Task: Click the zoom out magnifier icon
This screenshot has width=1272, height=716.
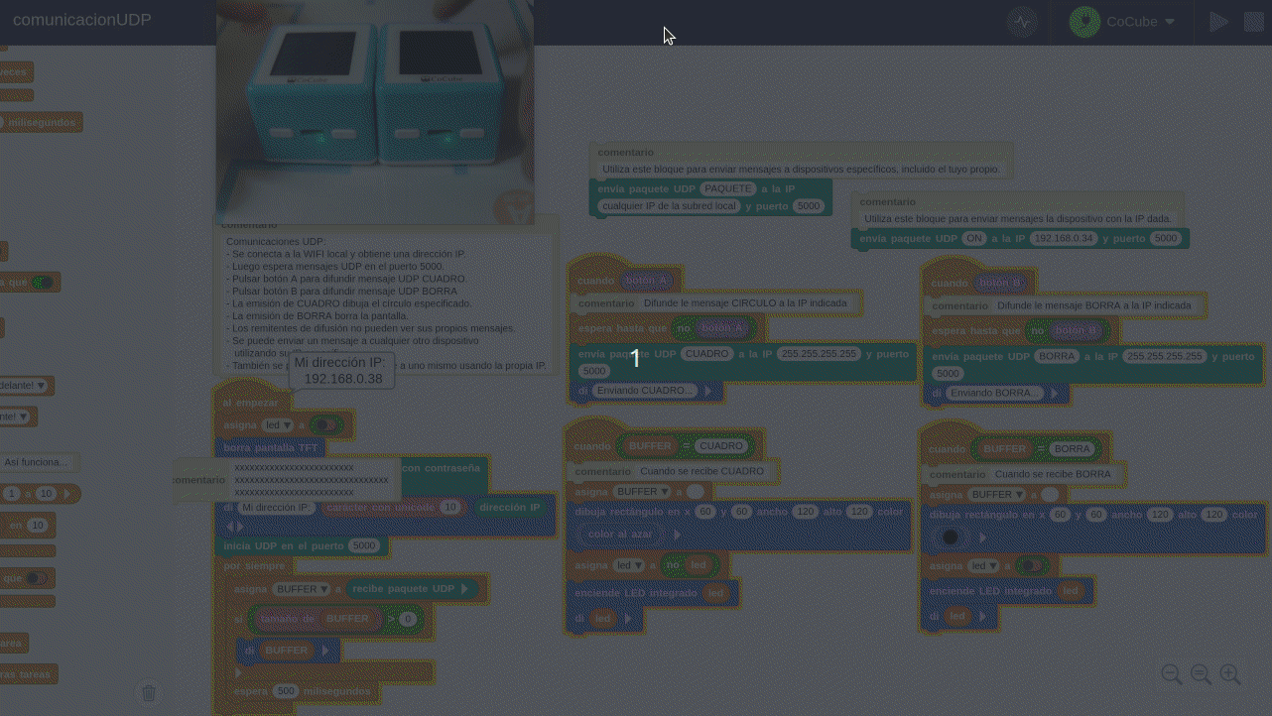Action: click(x=1171, y=674)
